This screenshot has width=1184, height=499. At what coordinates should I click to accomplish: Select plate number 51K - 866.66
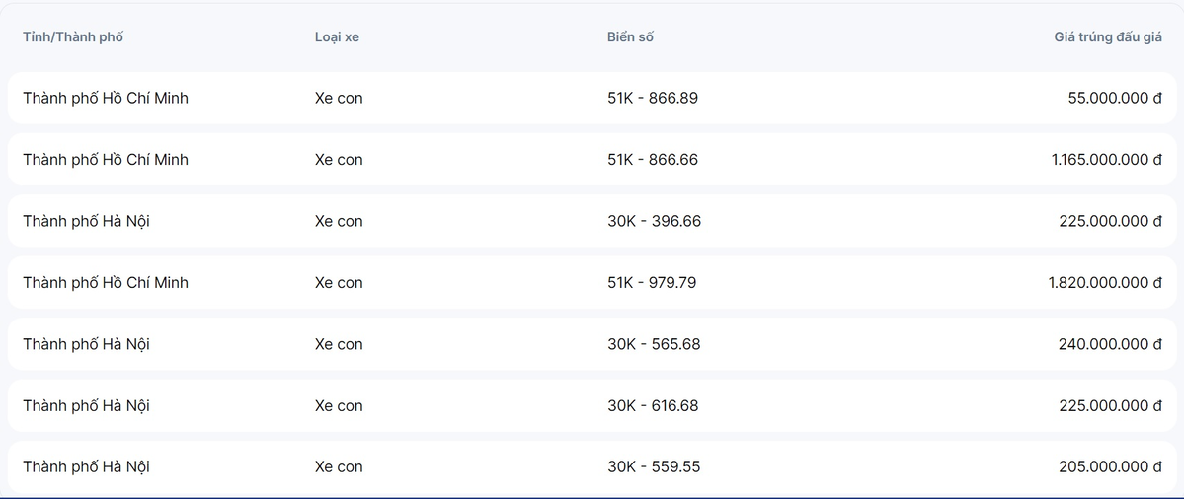point(652,160)
